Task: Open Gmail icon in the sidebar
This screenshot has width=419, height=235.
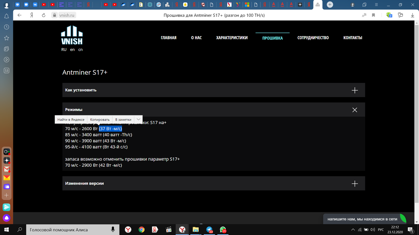Action: 7,169
